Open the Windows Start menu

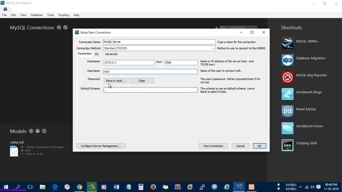6,187
